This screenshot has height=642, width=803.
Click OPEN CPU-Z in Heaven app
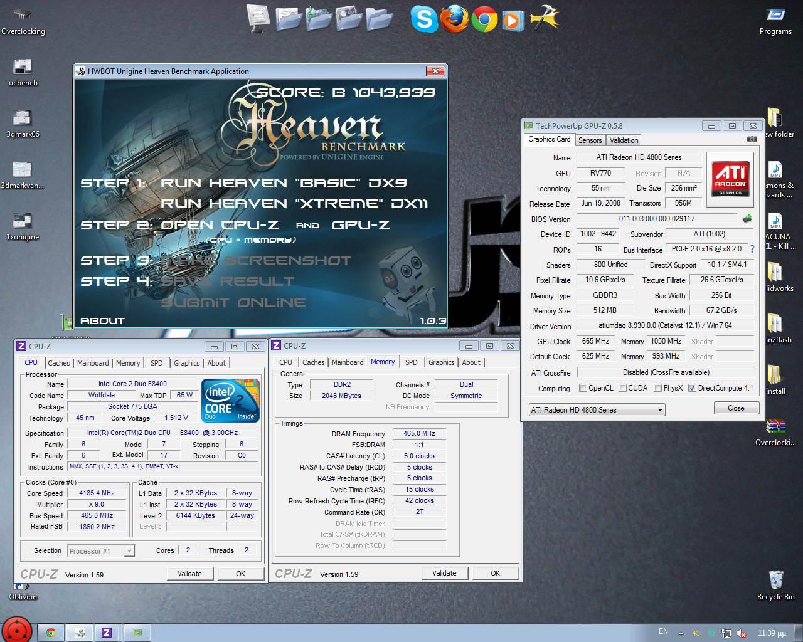click(220, 225)
